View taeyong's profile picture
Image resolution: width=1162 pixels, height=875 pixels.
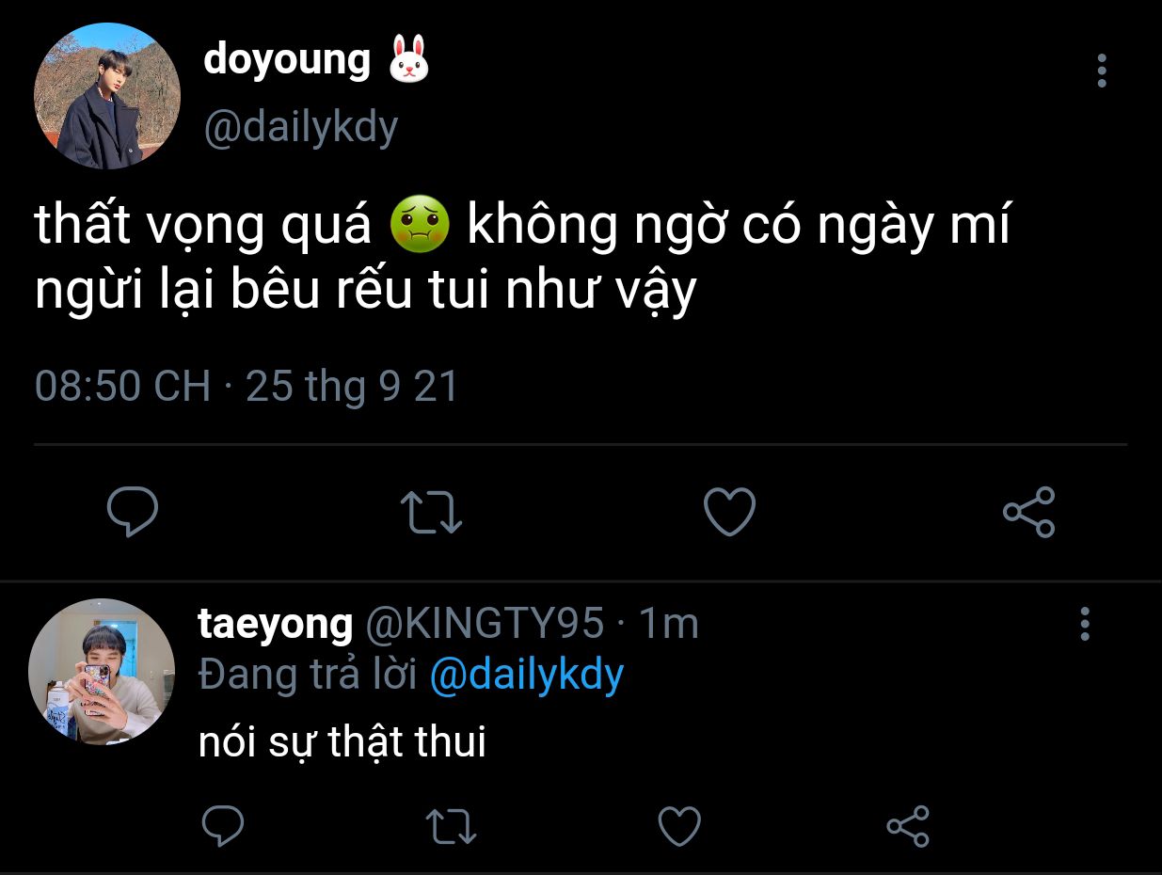tap(102, 672)
